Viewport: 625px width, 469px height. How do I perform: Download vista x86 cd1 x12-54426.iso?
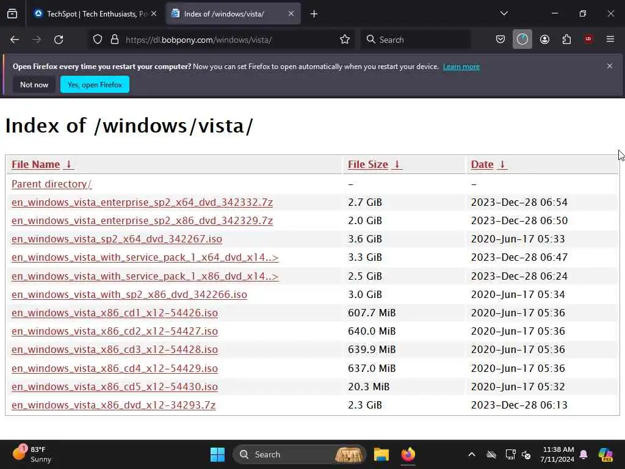click(115, 313)
